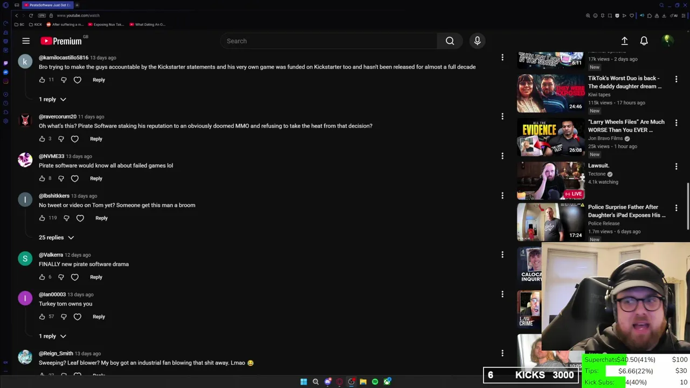Open @Reign_Smith channel link
Viewport: 690px width, 388px height.
point(56,354)
